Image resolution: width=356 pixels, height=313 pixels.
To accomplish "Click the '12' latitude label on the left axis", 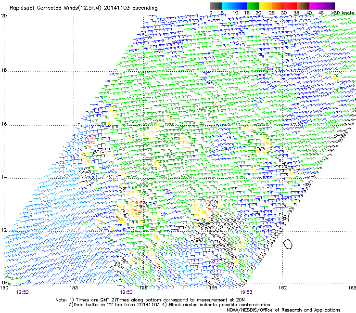I will tap(4, 230).
